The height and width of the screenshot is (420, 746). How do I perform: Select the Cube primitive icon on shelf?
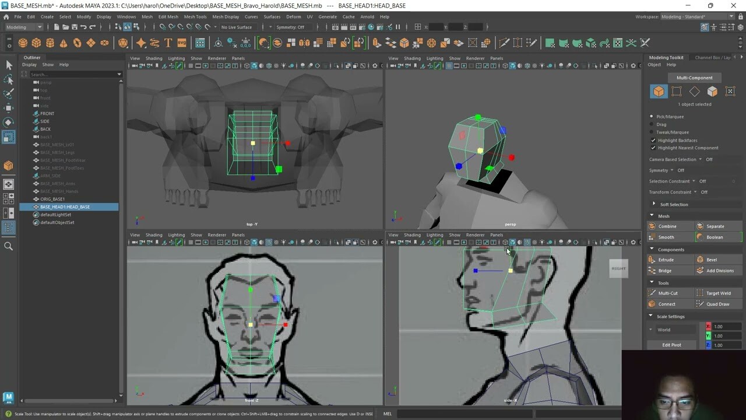[37, 42]
